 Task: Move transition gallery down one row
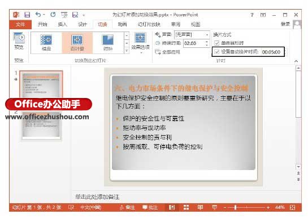coord(127,43)
